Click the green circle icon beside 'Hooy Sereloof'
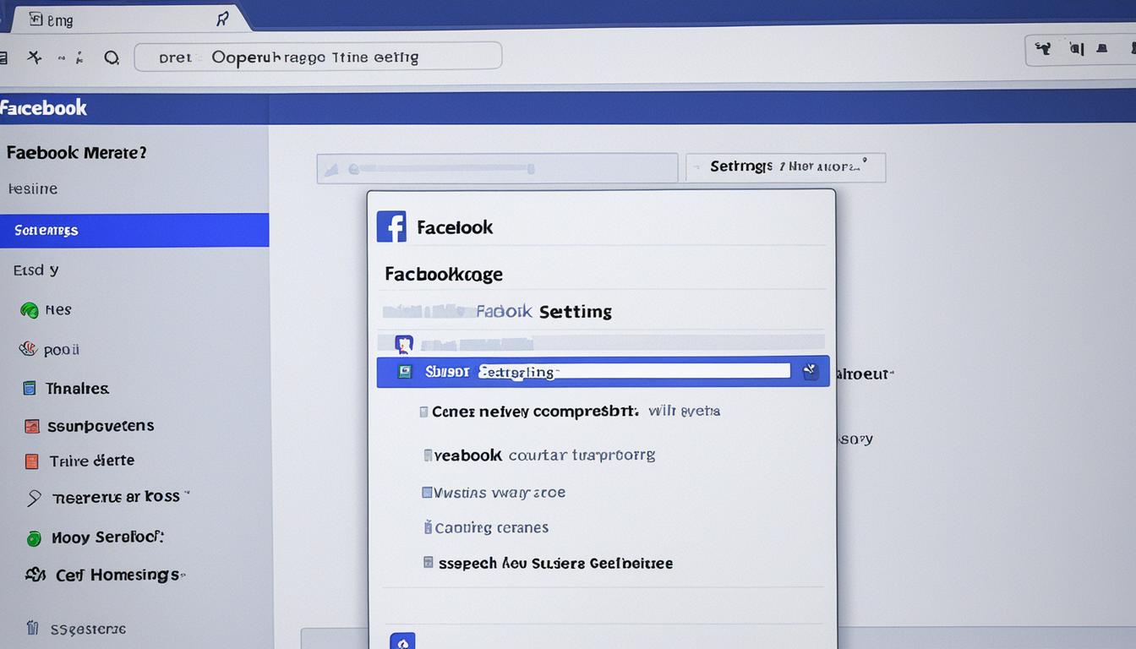 tap(34, 537)
